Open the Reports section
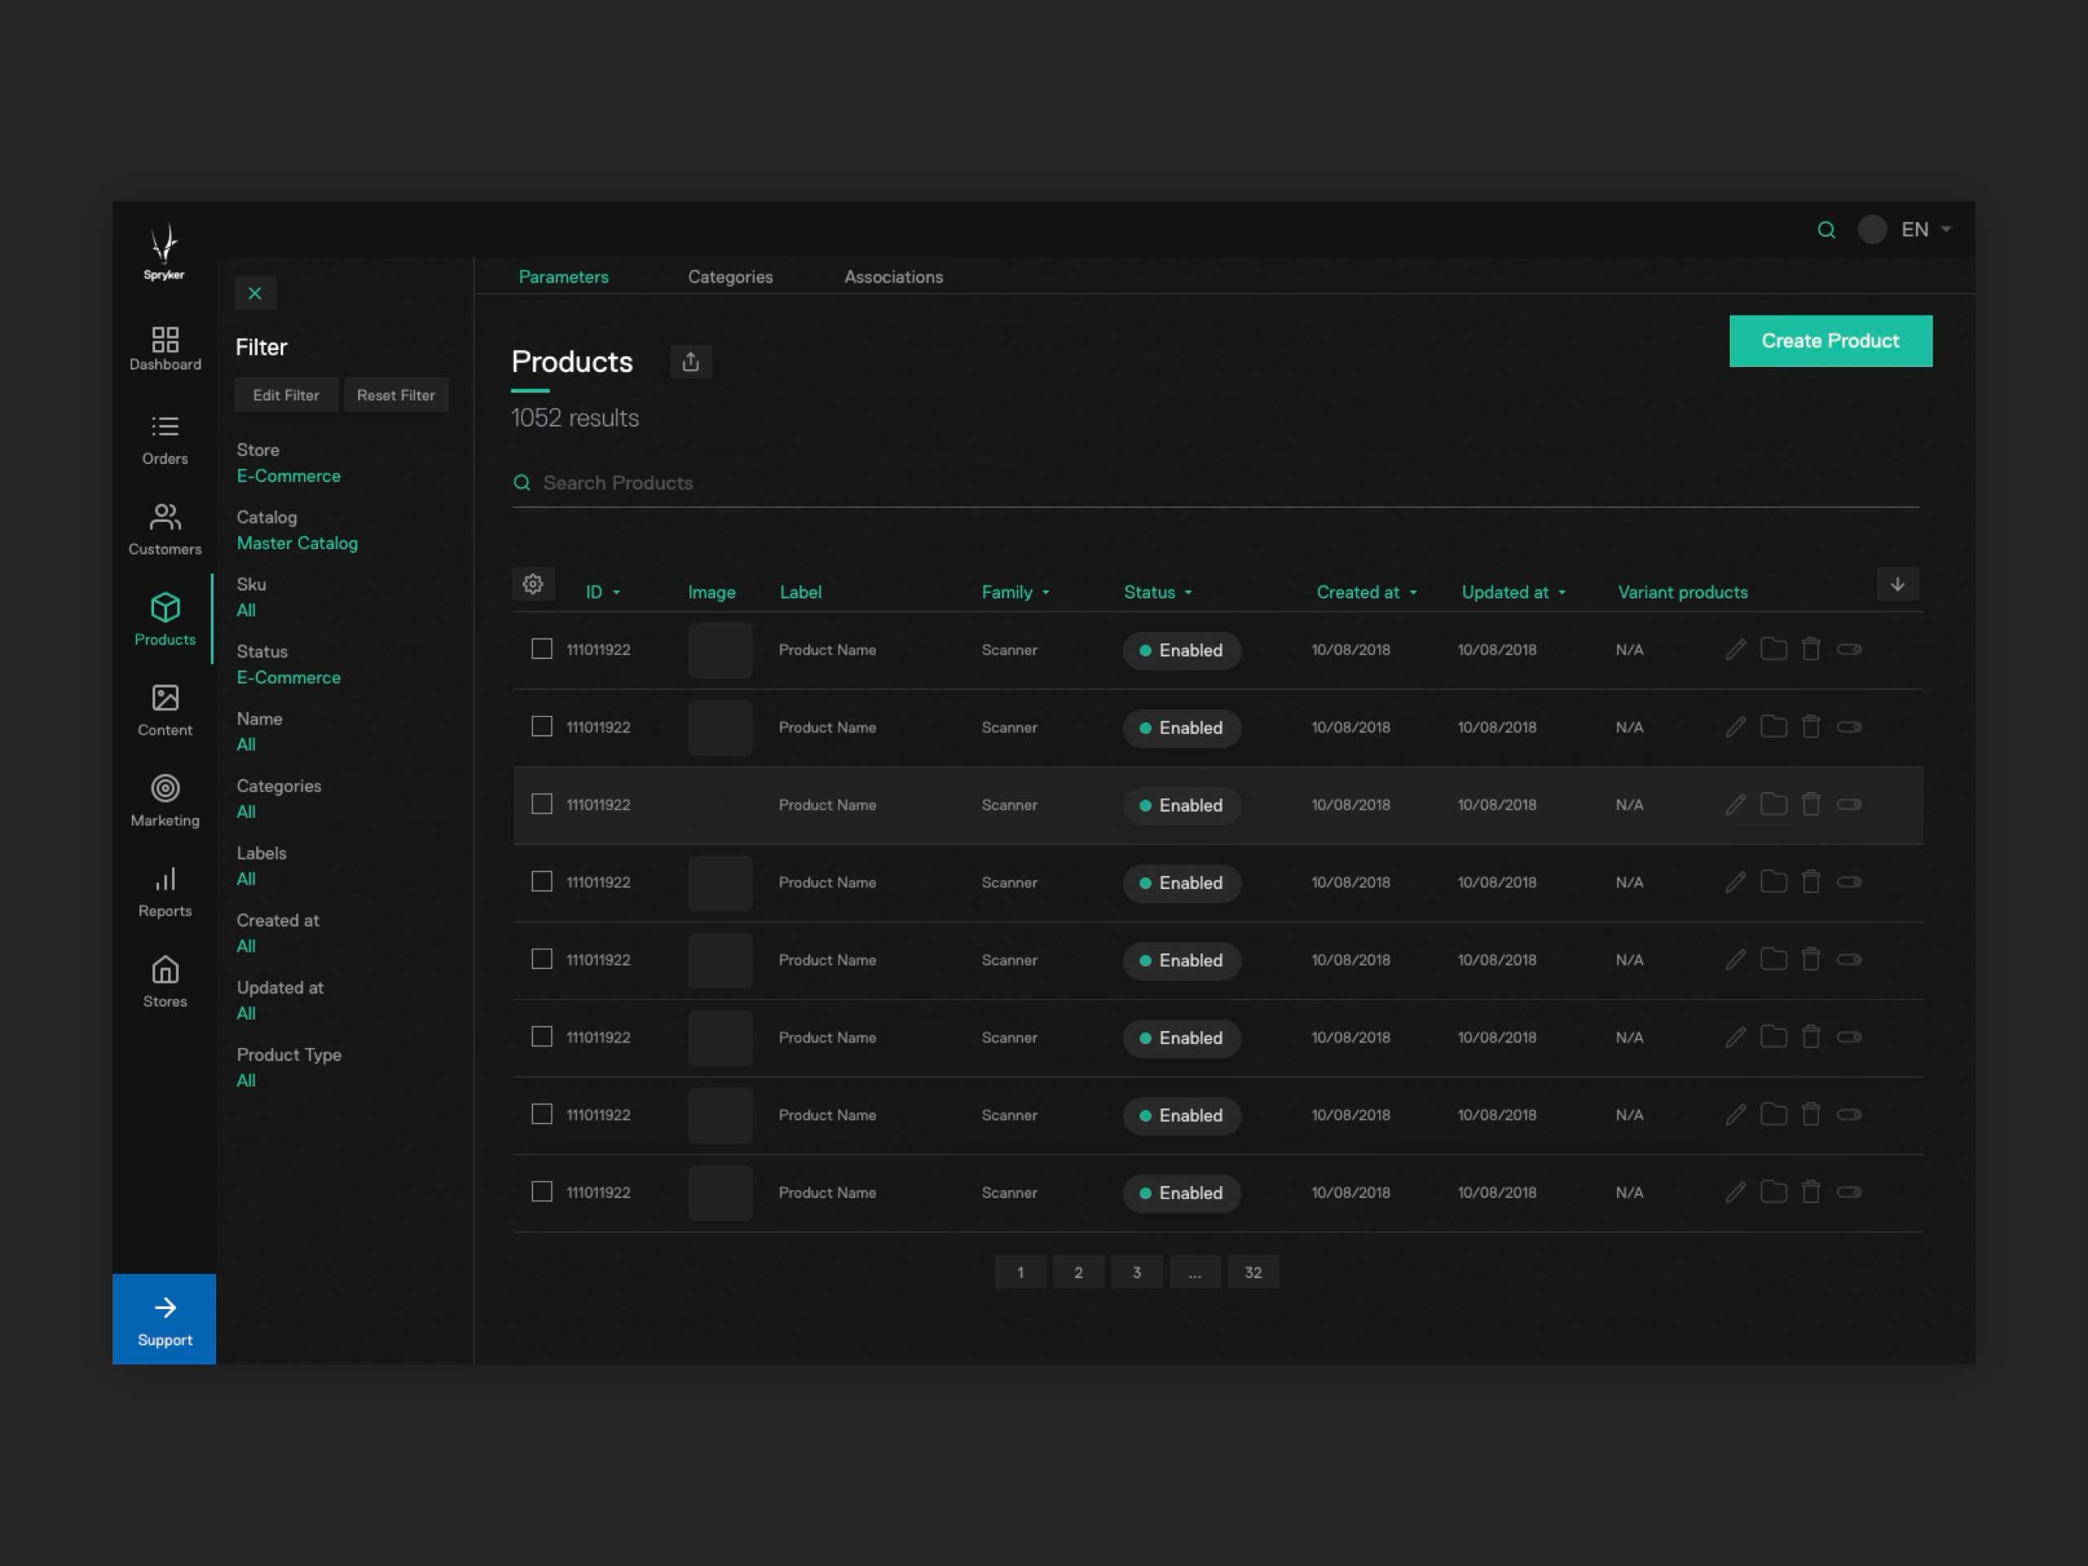Image resolution: width=2088 pixels, height=1566 pixels. [166, 891]
